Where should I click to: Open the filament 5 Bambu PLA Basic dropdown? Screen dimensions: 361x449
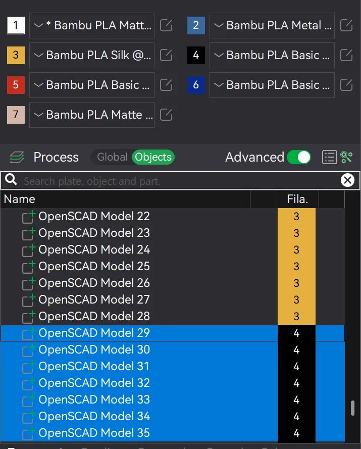tap(91, 85)
